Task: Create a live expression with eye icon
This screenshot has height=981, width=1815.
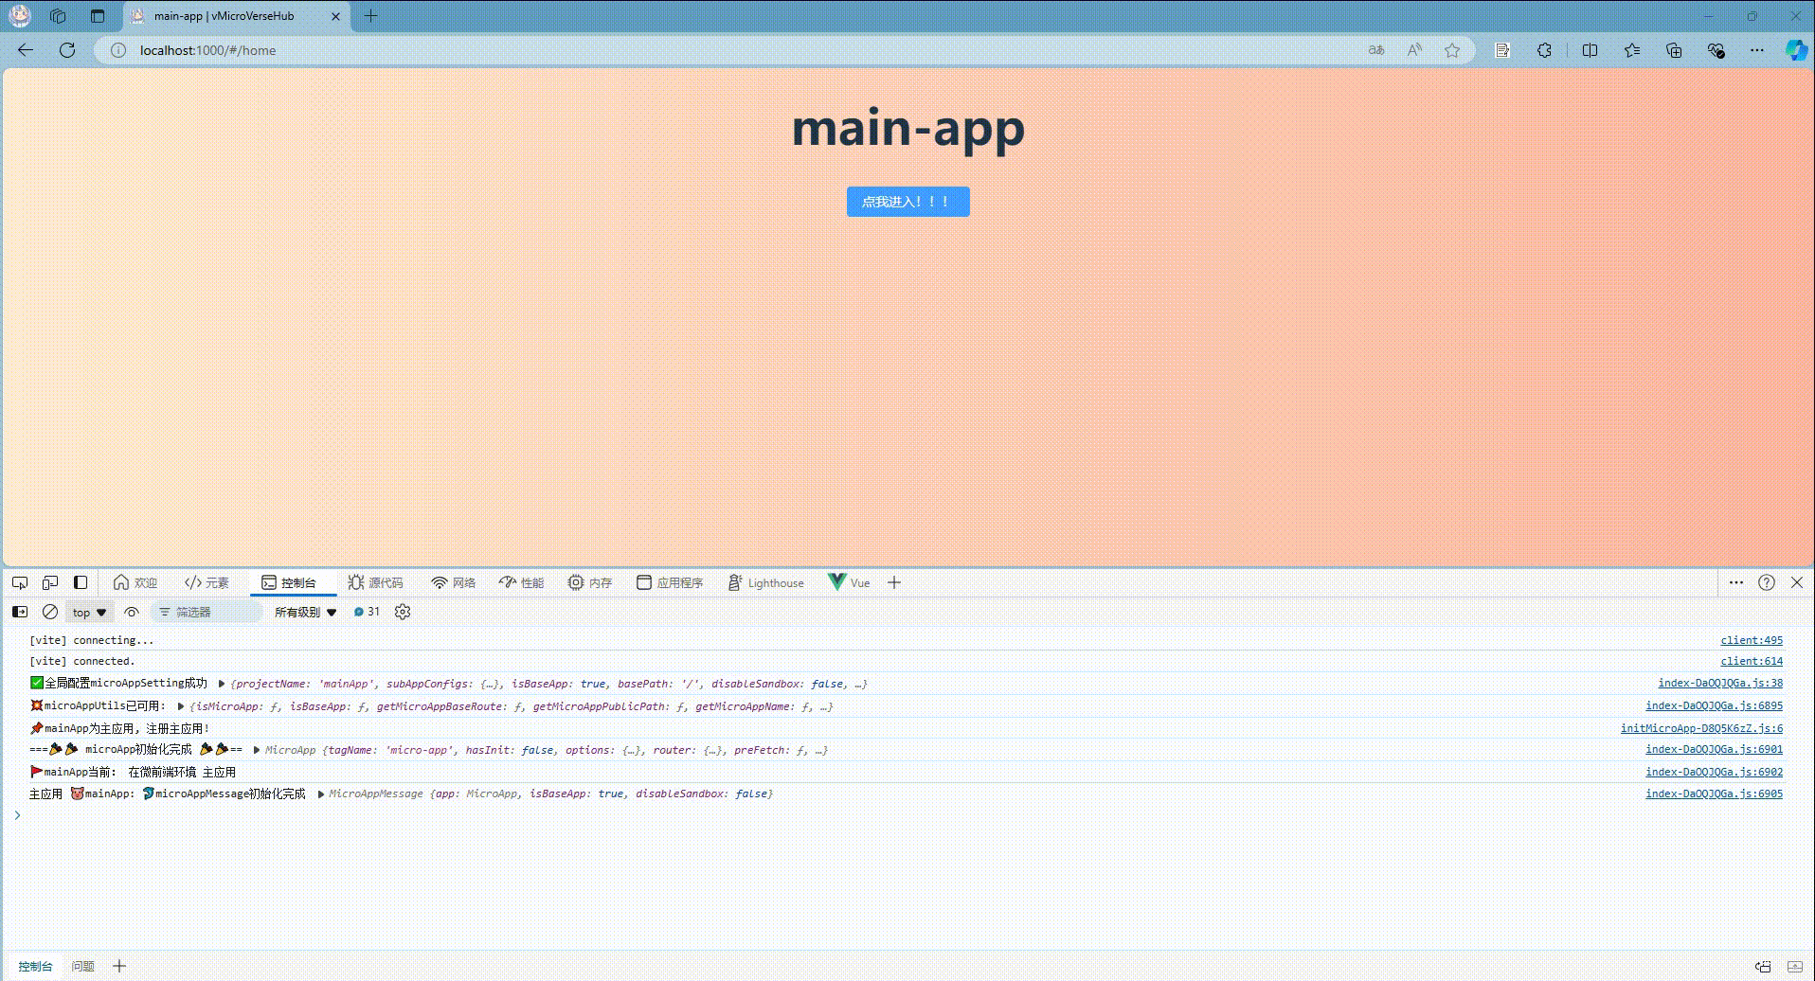Action: pyautogui.click(x=132, y=612)
